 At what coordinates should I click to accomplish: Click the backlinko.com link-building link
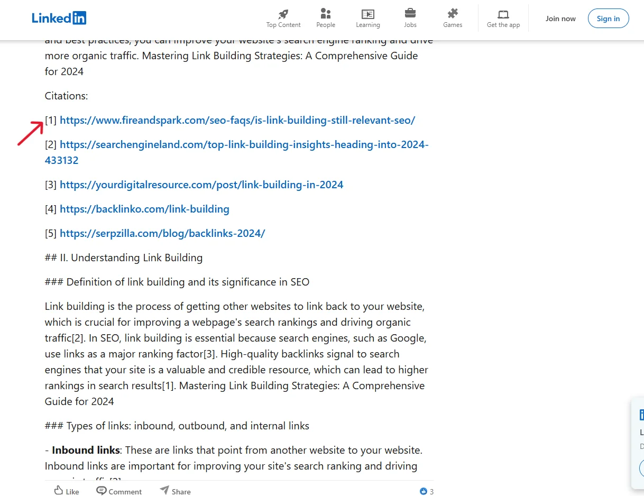(144, 209)
